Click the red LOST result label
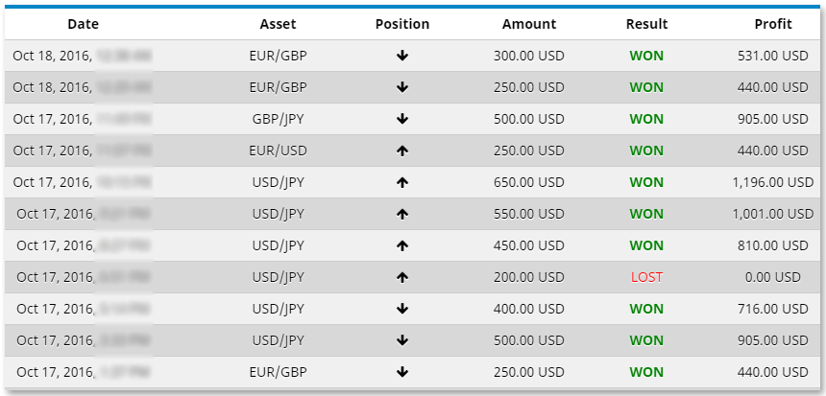The width and height of the screenshot is (826, 396). [x=646, y=277]
